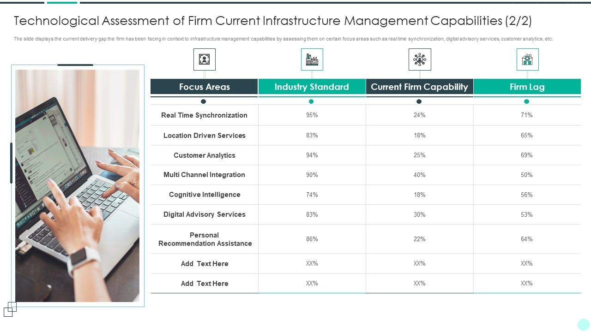The image size is (591, 332).
Task: Click the Personal Recommendation Assistance label
Action: (x=205, y=239)
